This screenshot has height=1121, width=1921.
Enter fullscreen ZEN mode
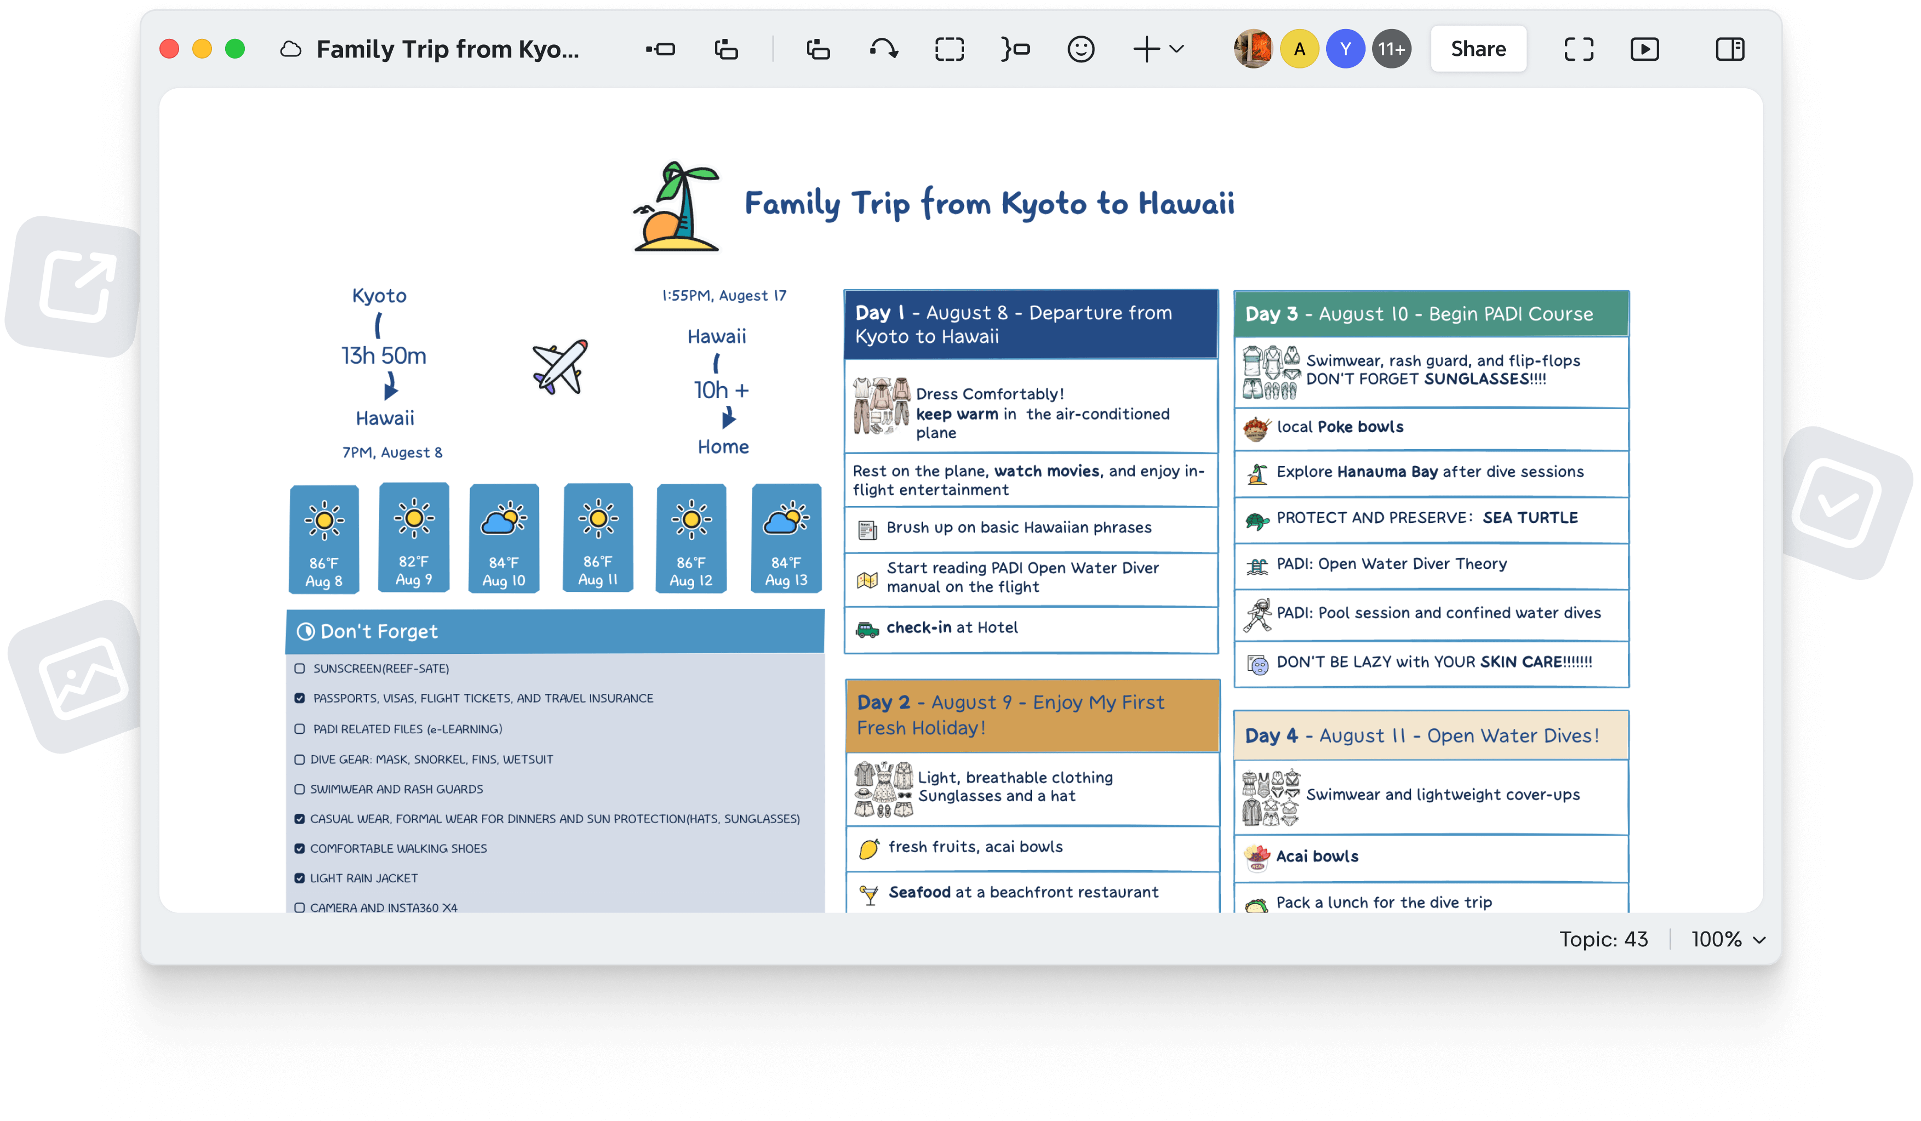click(x=1578, y=49)
